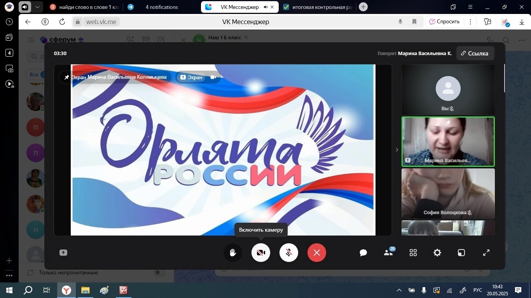Switch to the 4 notifications Telegram tab
Image resolution: width=531 pixels, height=298 pixels.
[x=161, y=7]
